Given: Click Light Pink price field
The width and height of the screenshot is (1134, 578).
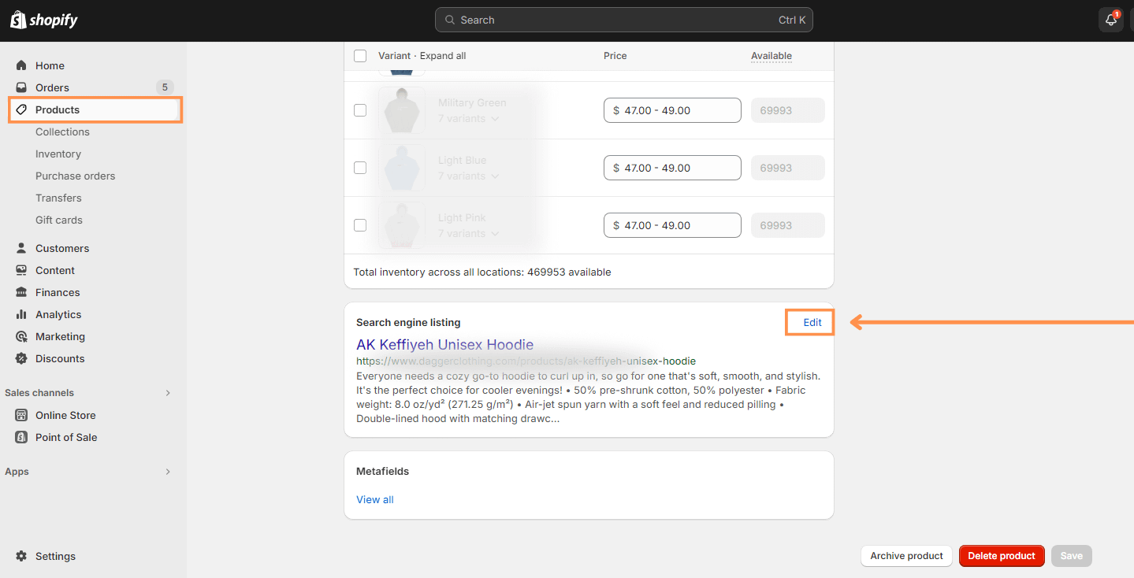Looking at the screenshot, I should point(672,225).
